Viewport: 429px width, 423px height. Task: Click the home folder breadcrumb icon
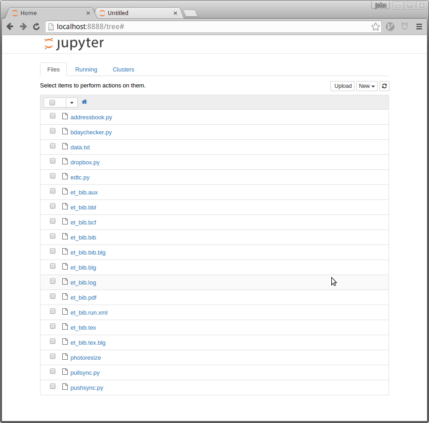84,102
